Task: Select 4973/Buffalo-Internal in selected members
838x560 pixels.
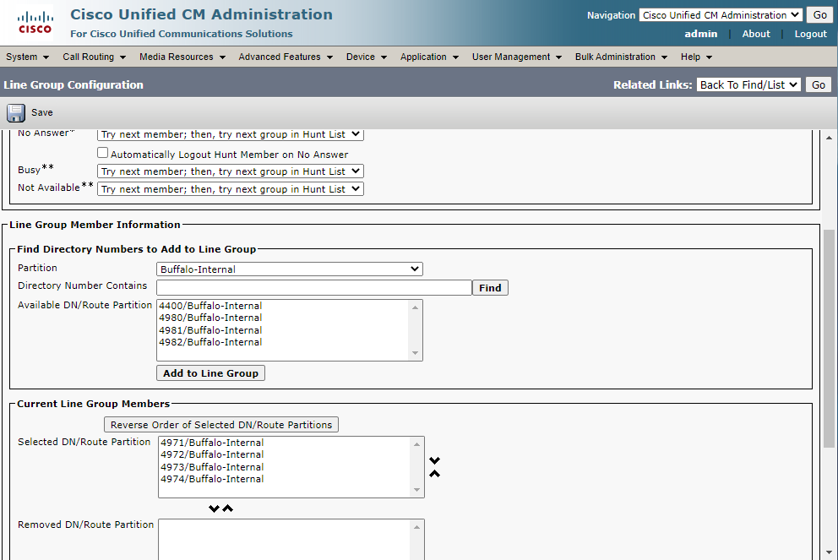Action: click(x=212, y=467)
